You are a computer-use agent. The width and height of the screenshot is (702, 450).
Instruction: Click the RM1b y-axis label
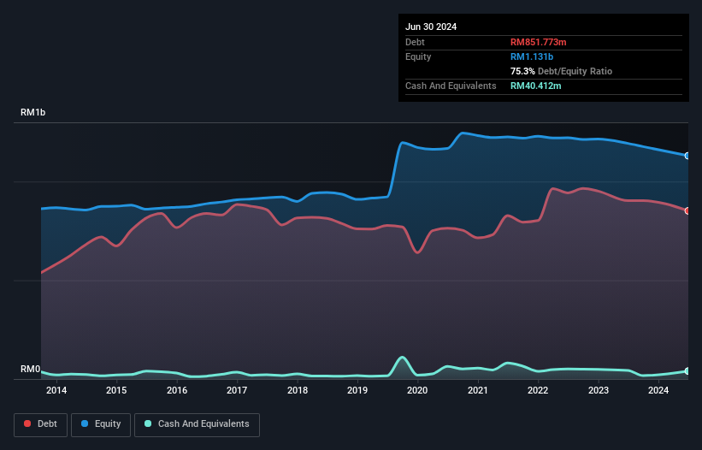coord(32,112)
